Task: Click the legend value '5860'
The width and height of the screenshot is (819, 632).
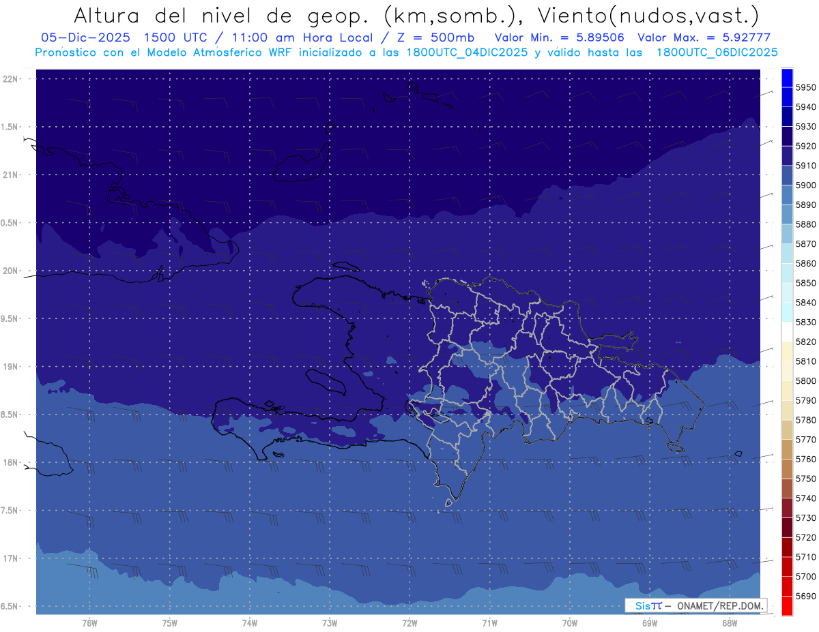Action: [806, 263]
